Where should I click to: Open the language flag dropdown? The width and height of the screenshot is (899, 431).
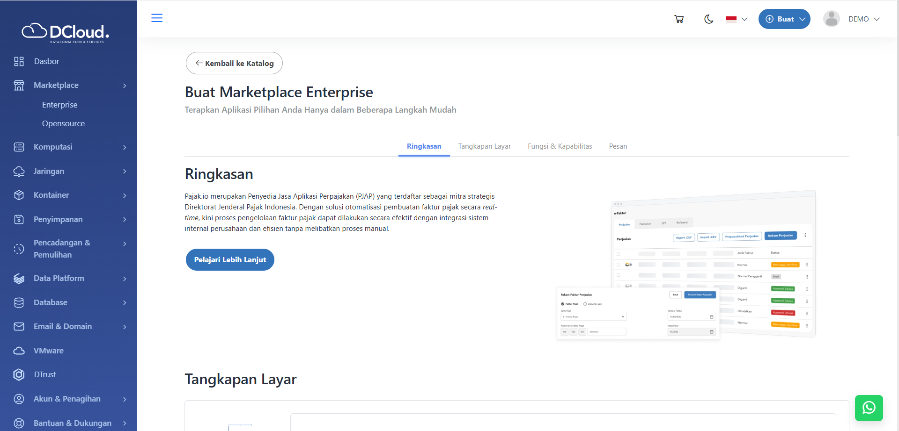tap(737, 19)
